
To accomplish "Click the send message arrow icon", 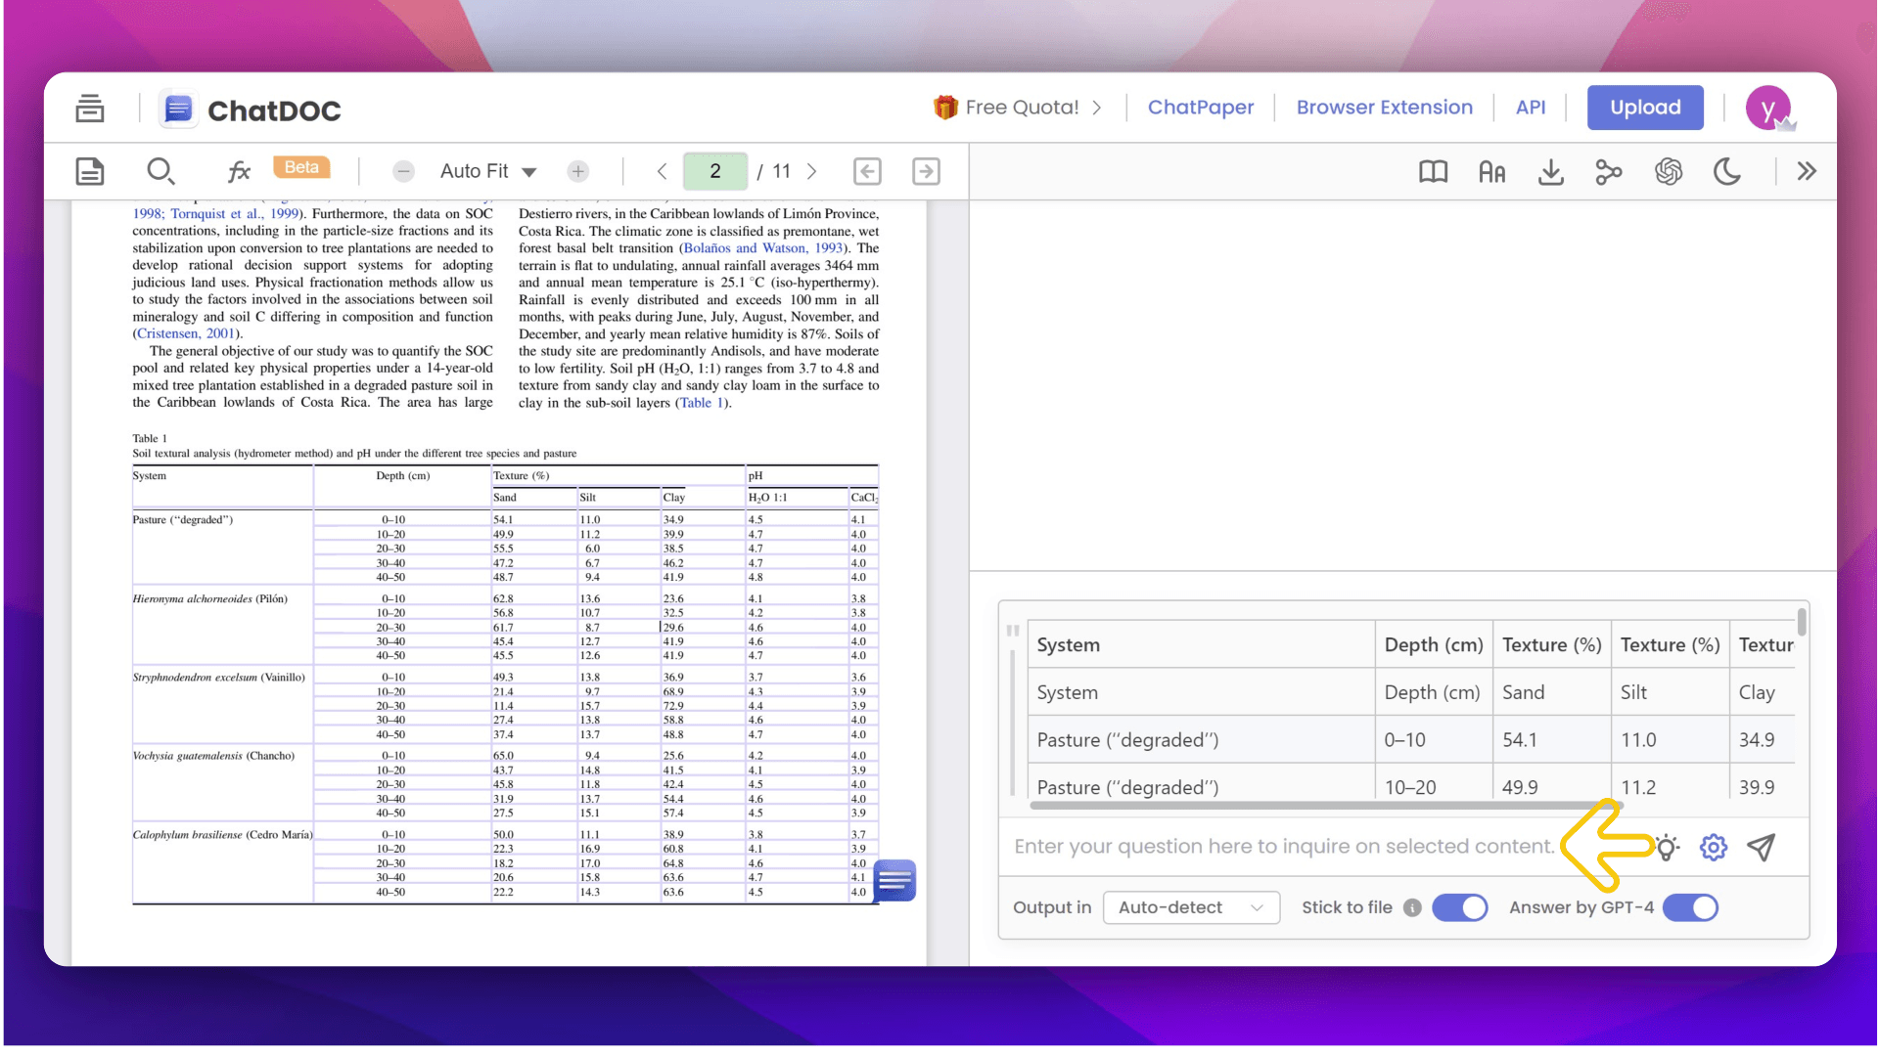I will click(1759, 846).
